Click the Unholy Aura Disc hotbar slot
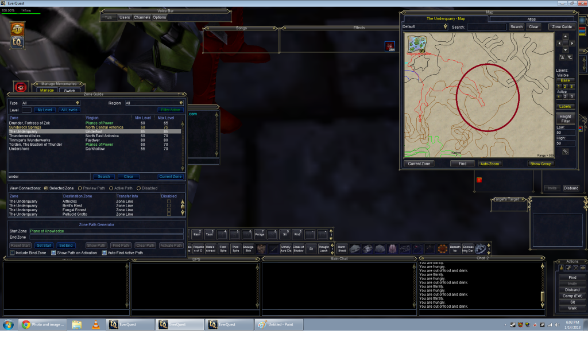Screen dimensions: 588x349 286,249
